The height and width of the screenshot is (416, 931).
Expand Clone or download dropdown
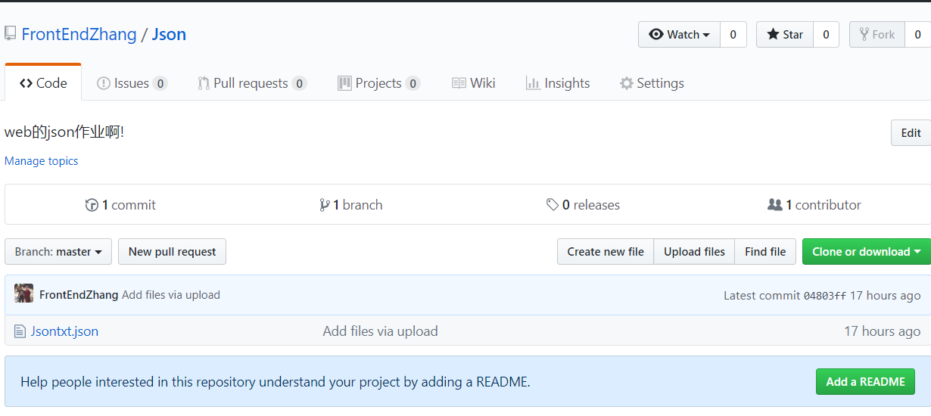867,252
